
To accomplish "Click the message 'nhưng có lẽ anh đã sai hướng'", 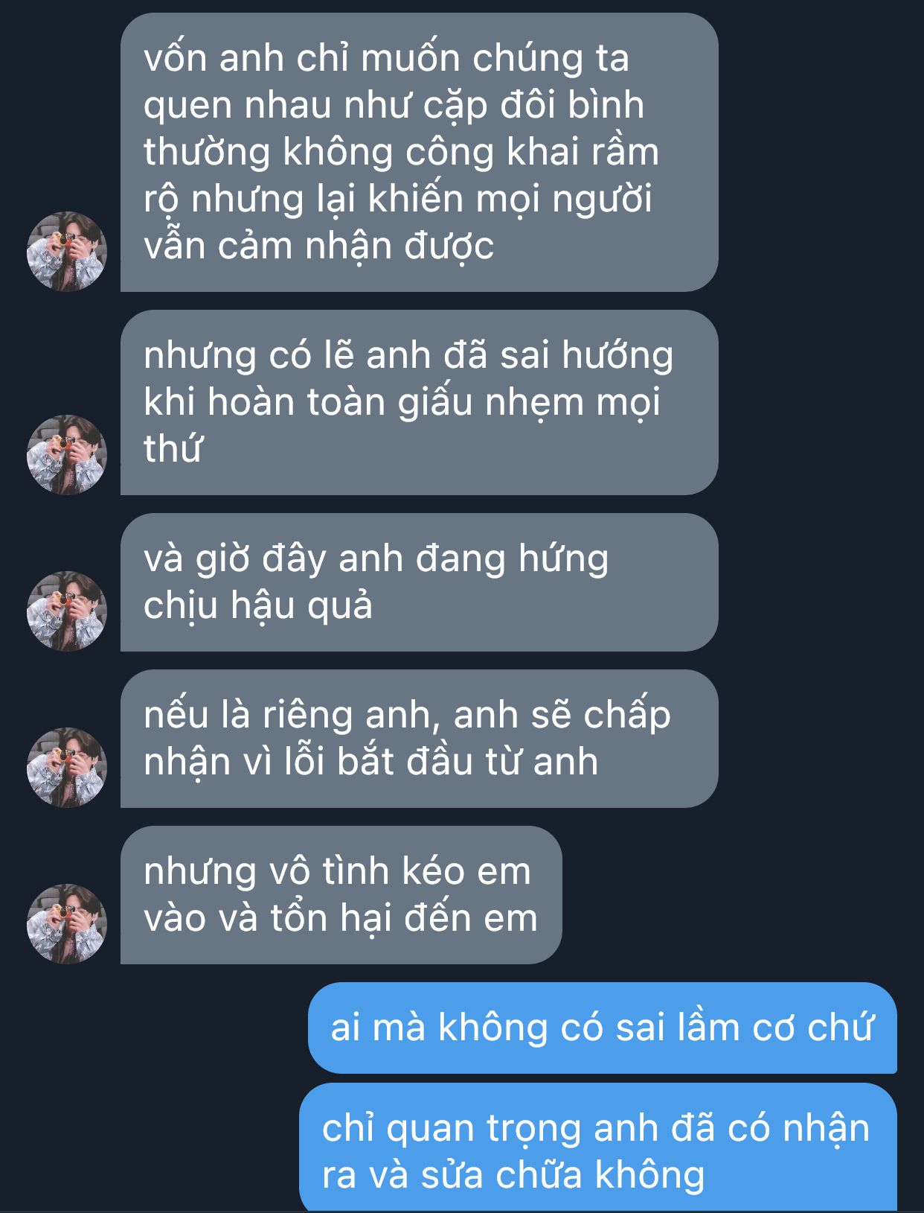I will point(419,402).
